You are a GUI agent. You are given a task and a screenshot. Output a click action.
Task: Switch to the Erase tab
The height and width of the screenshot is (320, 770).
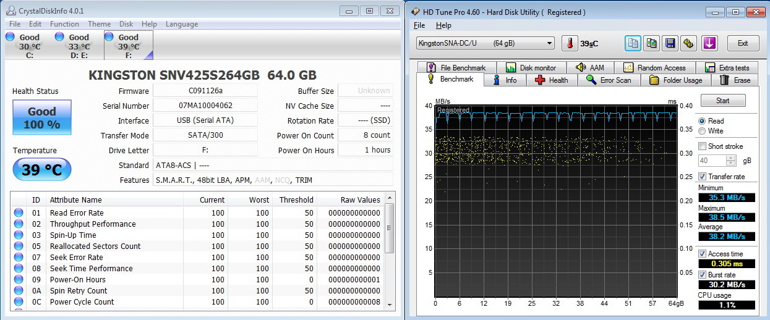tap(735, 80)
